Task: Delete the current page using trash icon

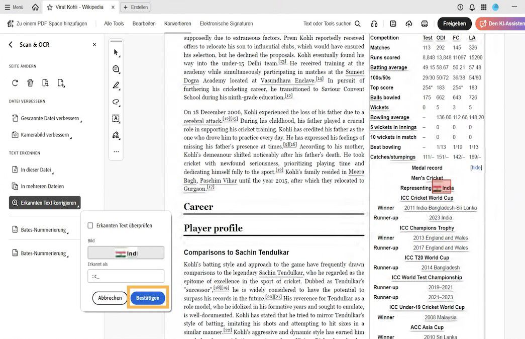Action: 30,82
